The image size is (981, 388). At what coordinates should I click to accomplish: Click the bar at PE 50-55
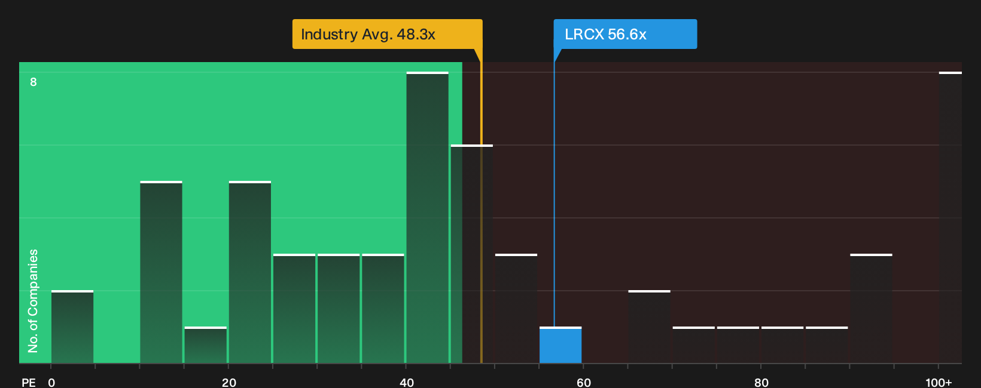516,309
